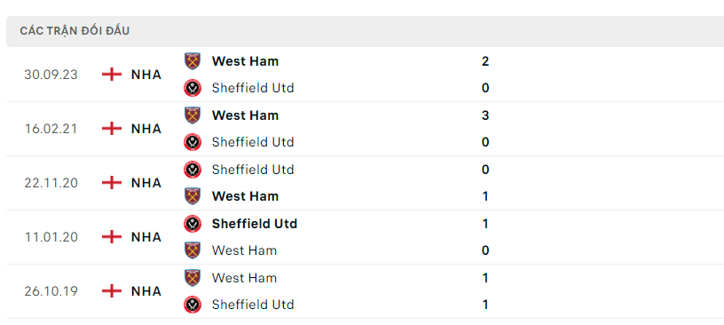Click West Ham crest in 11.01.20 match
This screenshot has height=325, width=724.
click(x=192, y=250)
